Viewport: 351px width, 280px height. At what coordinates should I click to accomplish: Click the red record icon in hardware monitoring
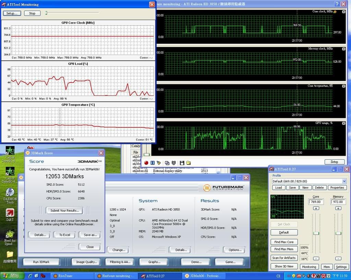146,163
